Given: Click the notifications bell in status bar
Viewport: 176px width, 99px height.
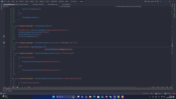Looking at the screenshot, I should point(174,94).
